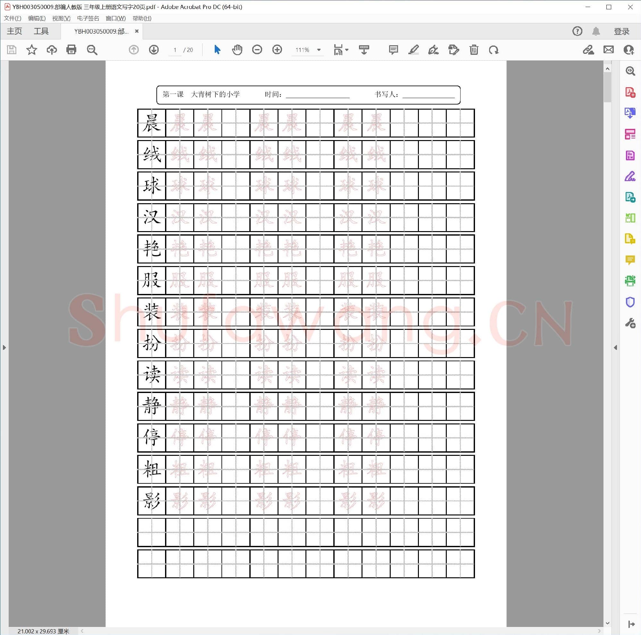Collapse the right tools pane arrow
Viewport: 641px width, 635px height.
(615, 347)
